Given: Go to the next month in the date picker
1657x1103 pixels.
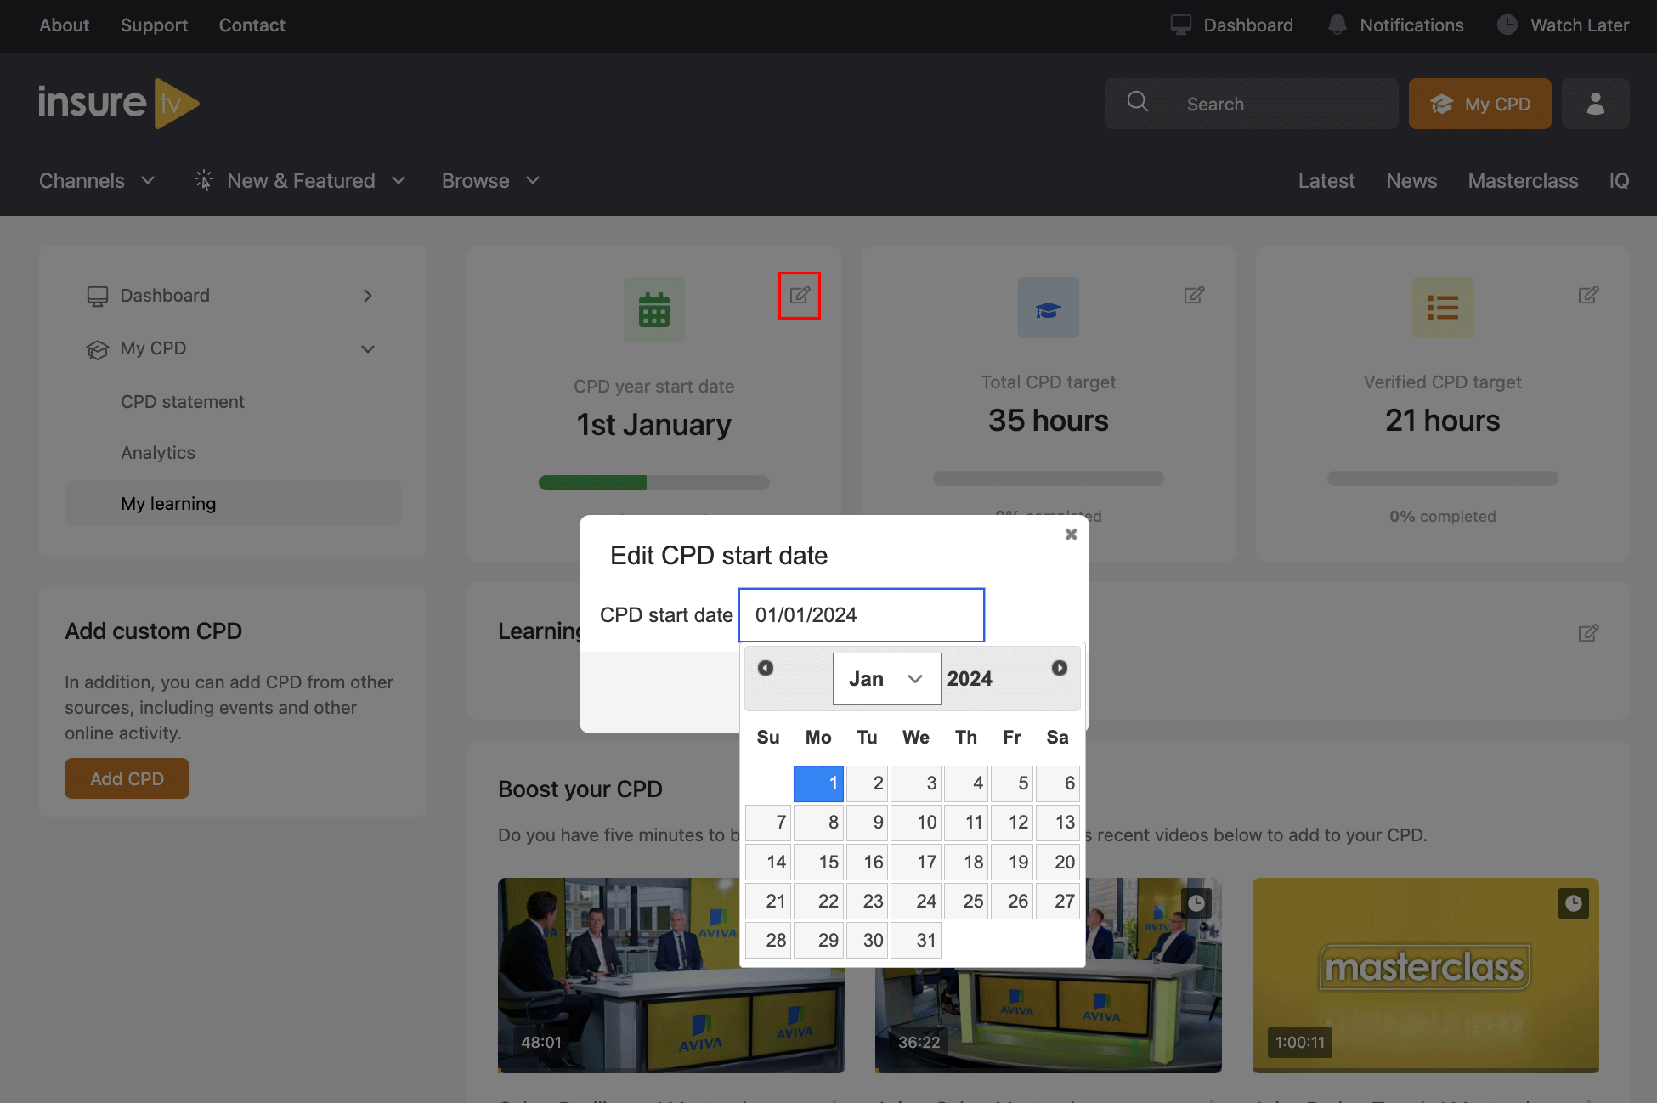Looking at the screenshot, I should pyautogui.click(x=1059, y=668).
